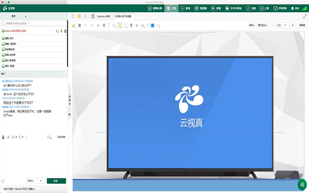Screen dimensions: 309x193
Task: Open the chat file send dropdown
Action: (x=21, y=137)
